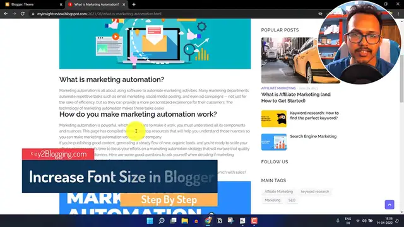The height and width of the screenshot is (227, 404).
Task: Click the POPULAR POSTS section heading
Action: [280, 30]
